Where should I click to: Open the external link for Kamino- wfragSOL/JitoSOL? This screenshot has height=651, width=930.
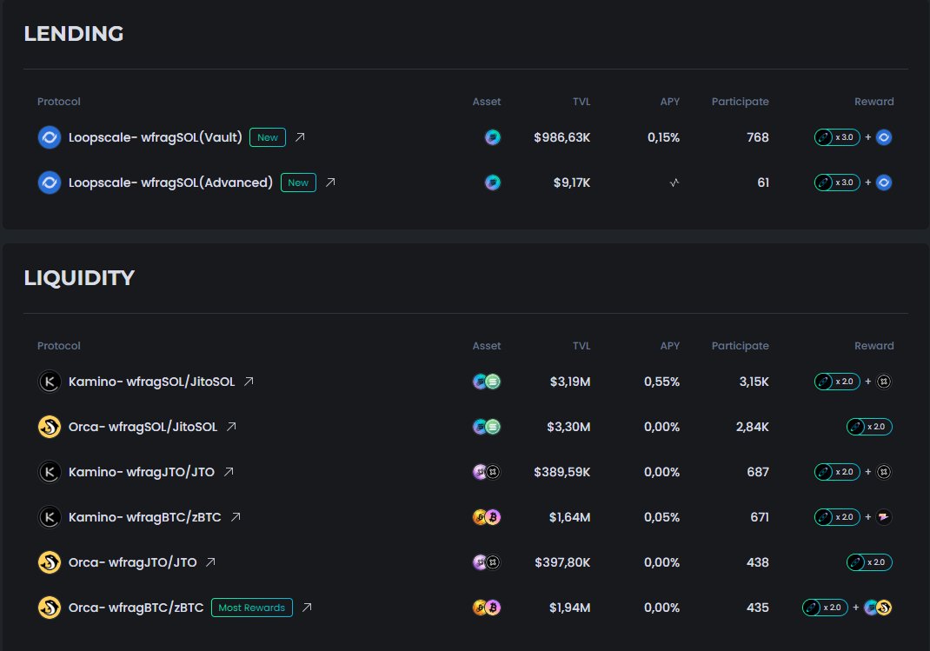click(248, 380)
